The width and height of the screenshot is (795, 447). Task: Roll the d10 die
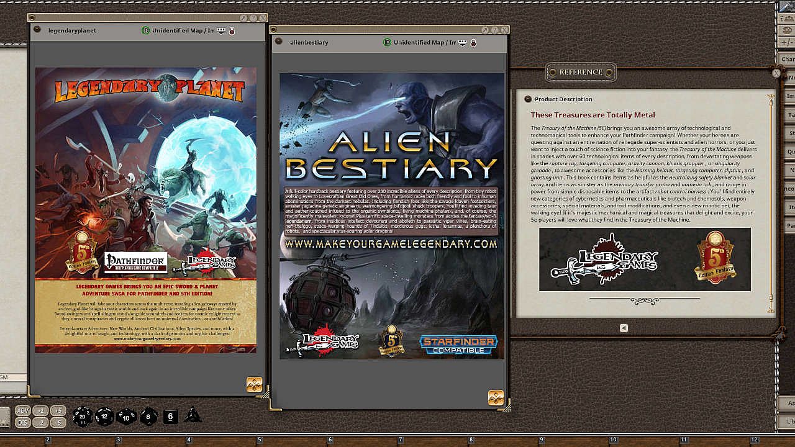[x=127, y=416]
